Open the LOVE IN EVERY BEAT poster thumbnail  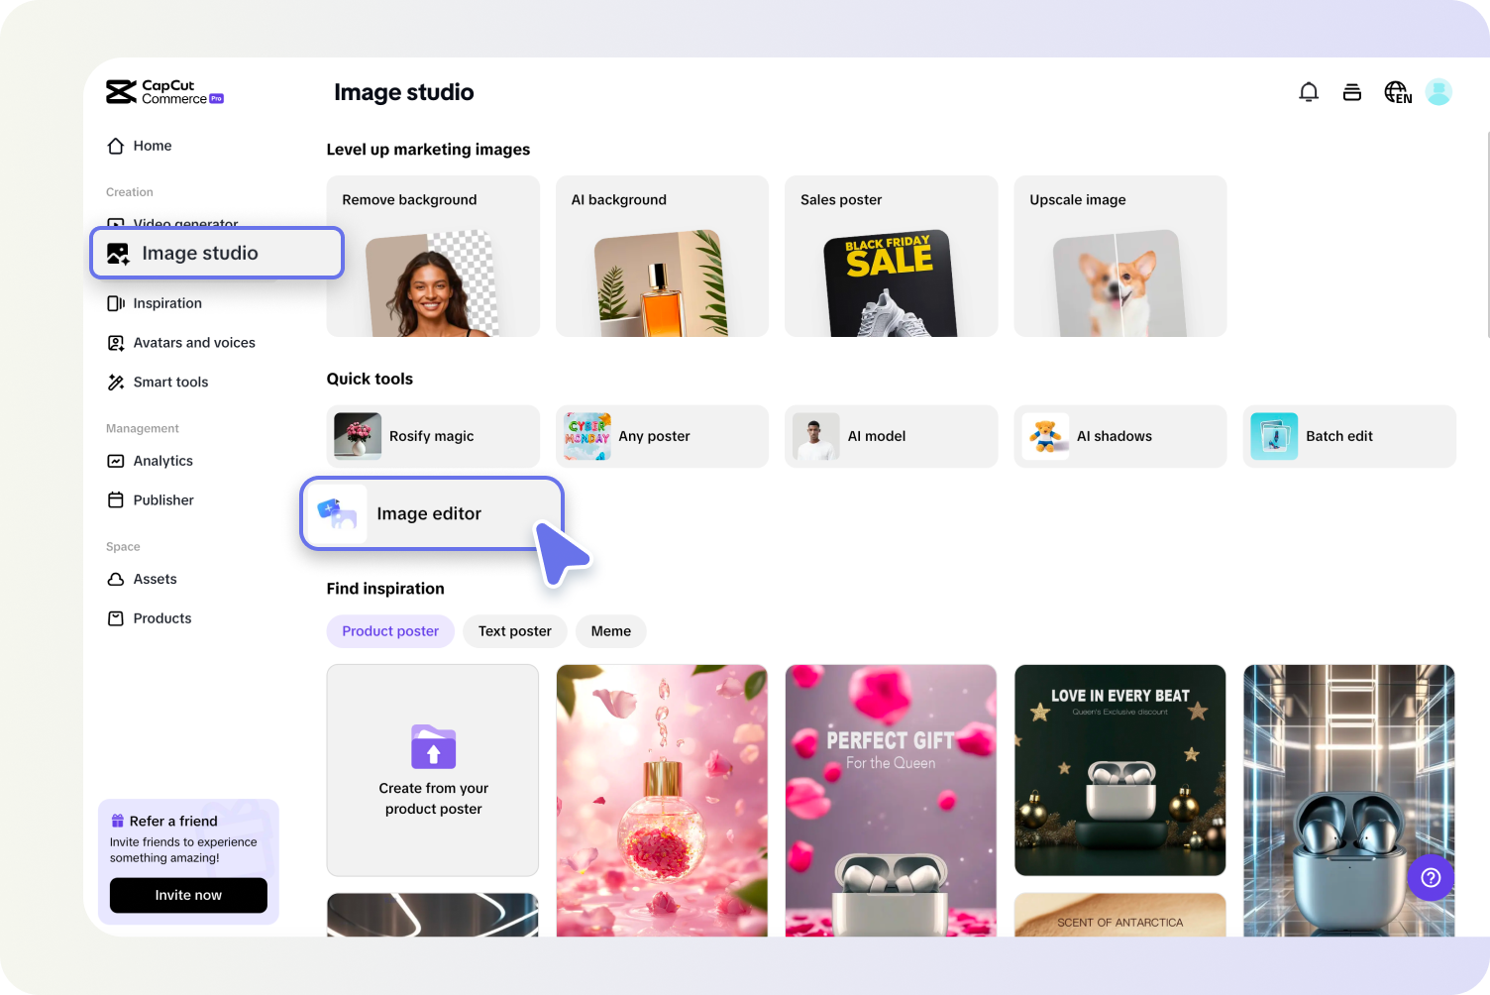pos(1119,770)
